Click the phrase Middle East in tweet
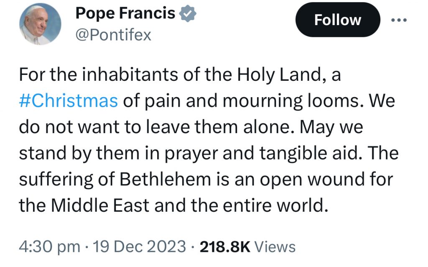 100,205
